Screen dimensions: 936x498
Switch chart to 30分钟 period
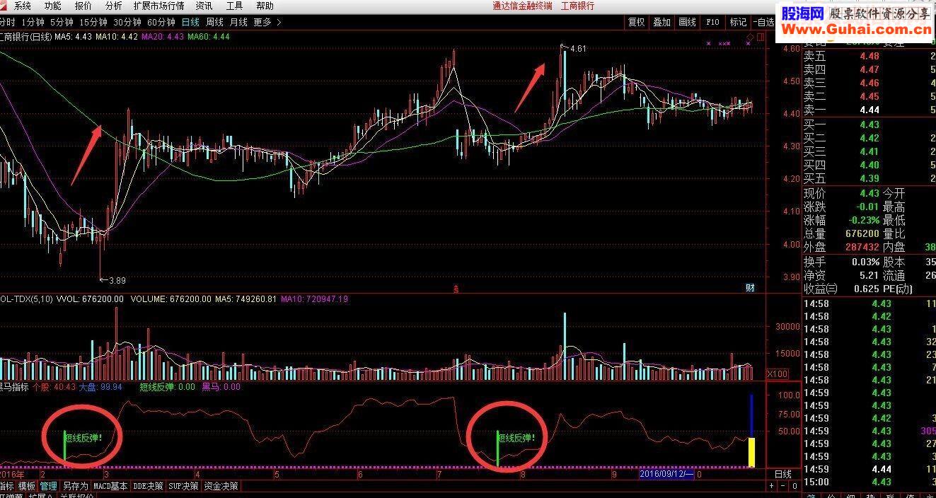click(x=127, y=22)
